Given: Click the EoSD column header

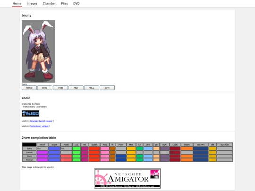Looking at the screenshot, I should (x=94, y=145).
